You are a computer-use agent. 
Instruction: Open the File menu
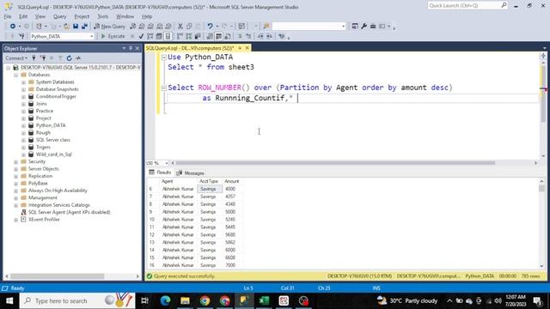(8, 16)
